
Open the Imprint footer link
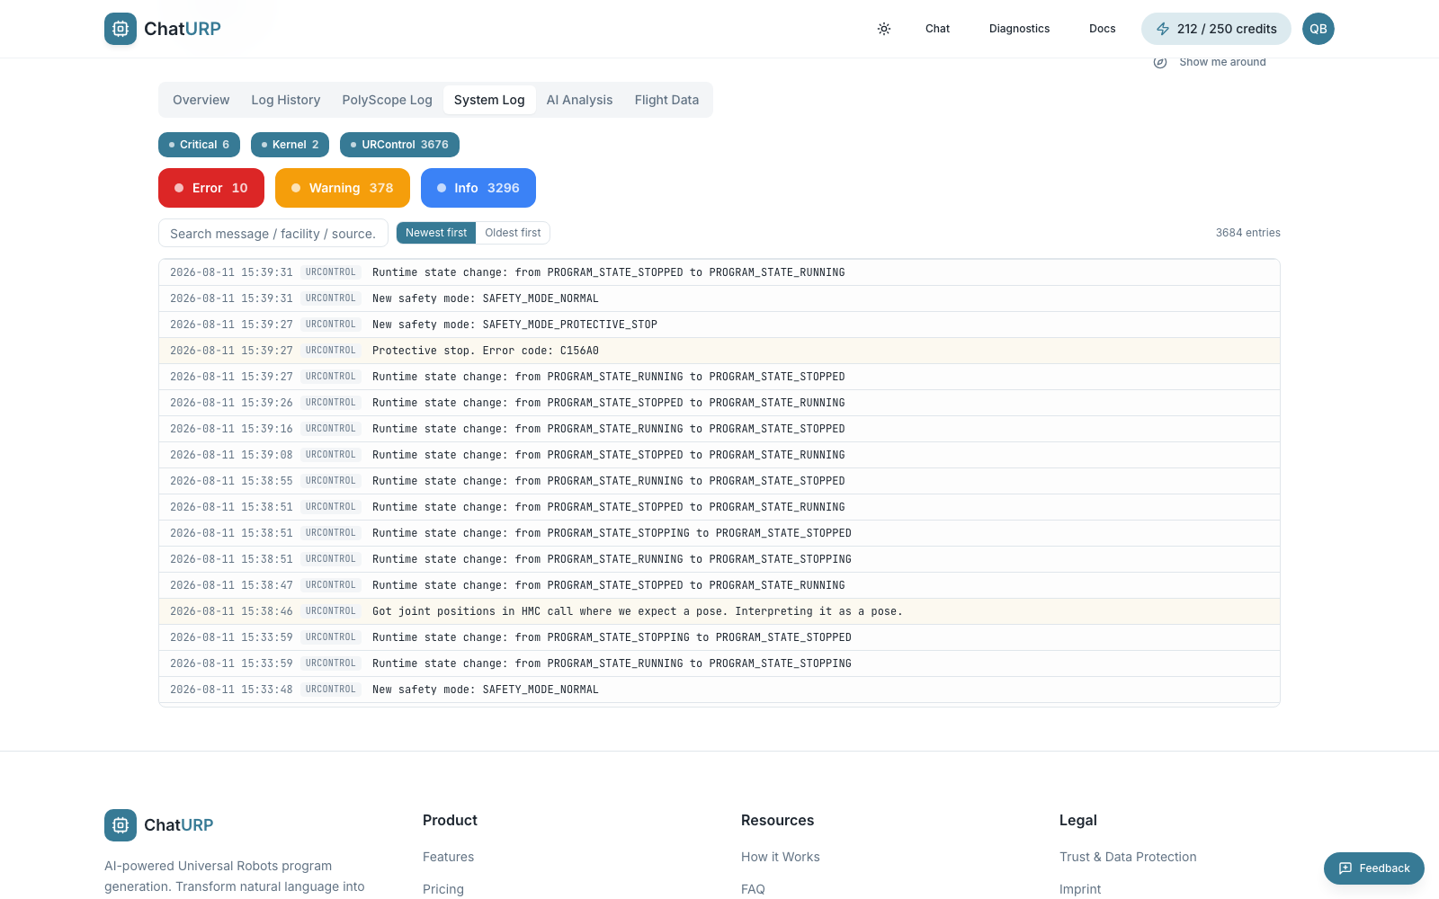[1080, 889]
